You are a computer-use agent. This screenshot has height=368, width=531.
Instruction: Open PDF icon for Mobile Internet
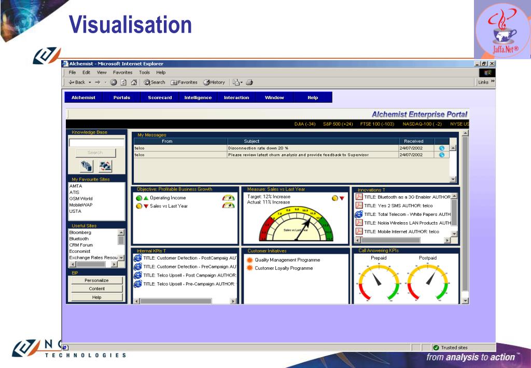coord(359,231)
